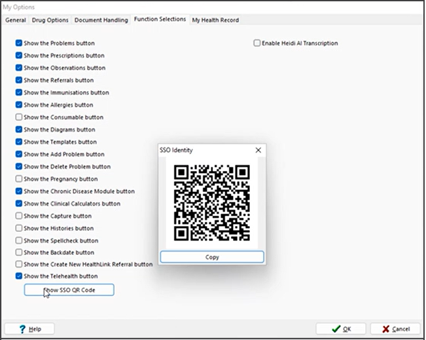Image resolution: width=426 pixels, height=340 pixels.
Task: Uncheck Show the Clinical Calculators button
Action: (19, 204)
